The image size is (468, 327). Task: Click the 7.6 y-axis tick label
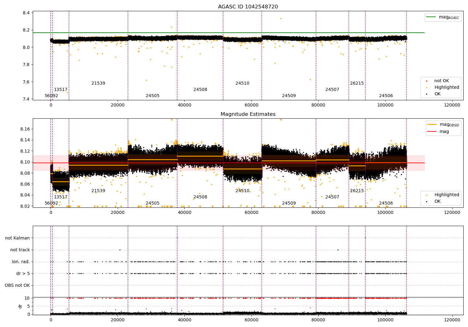(x=26, y=82)
